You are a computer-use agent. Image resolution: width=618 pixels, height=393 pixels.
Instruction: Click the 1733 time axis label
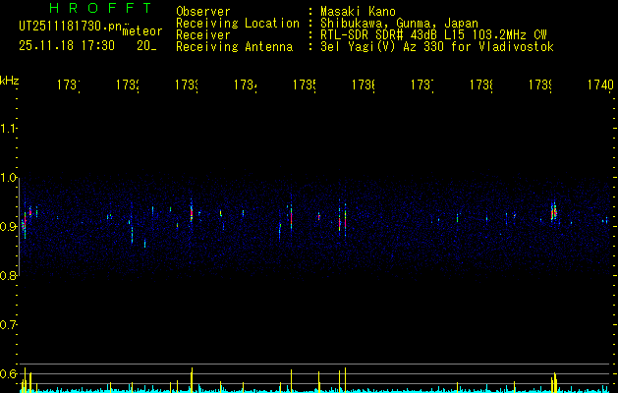pos(187,84)
